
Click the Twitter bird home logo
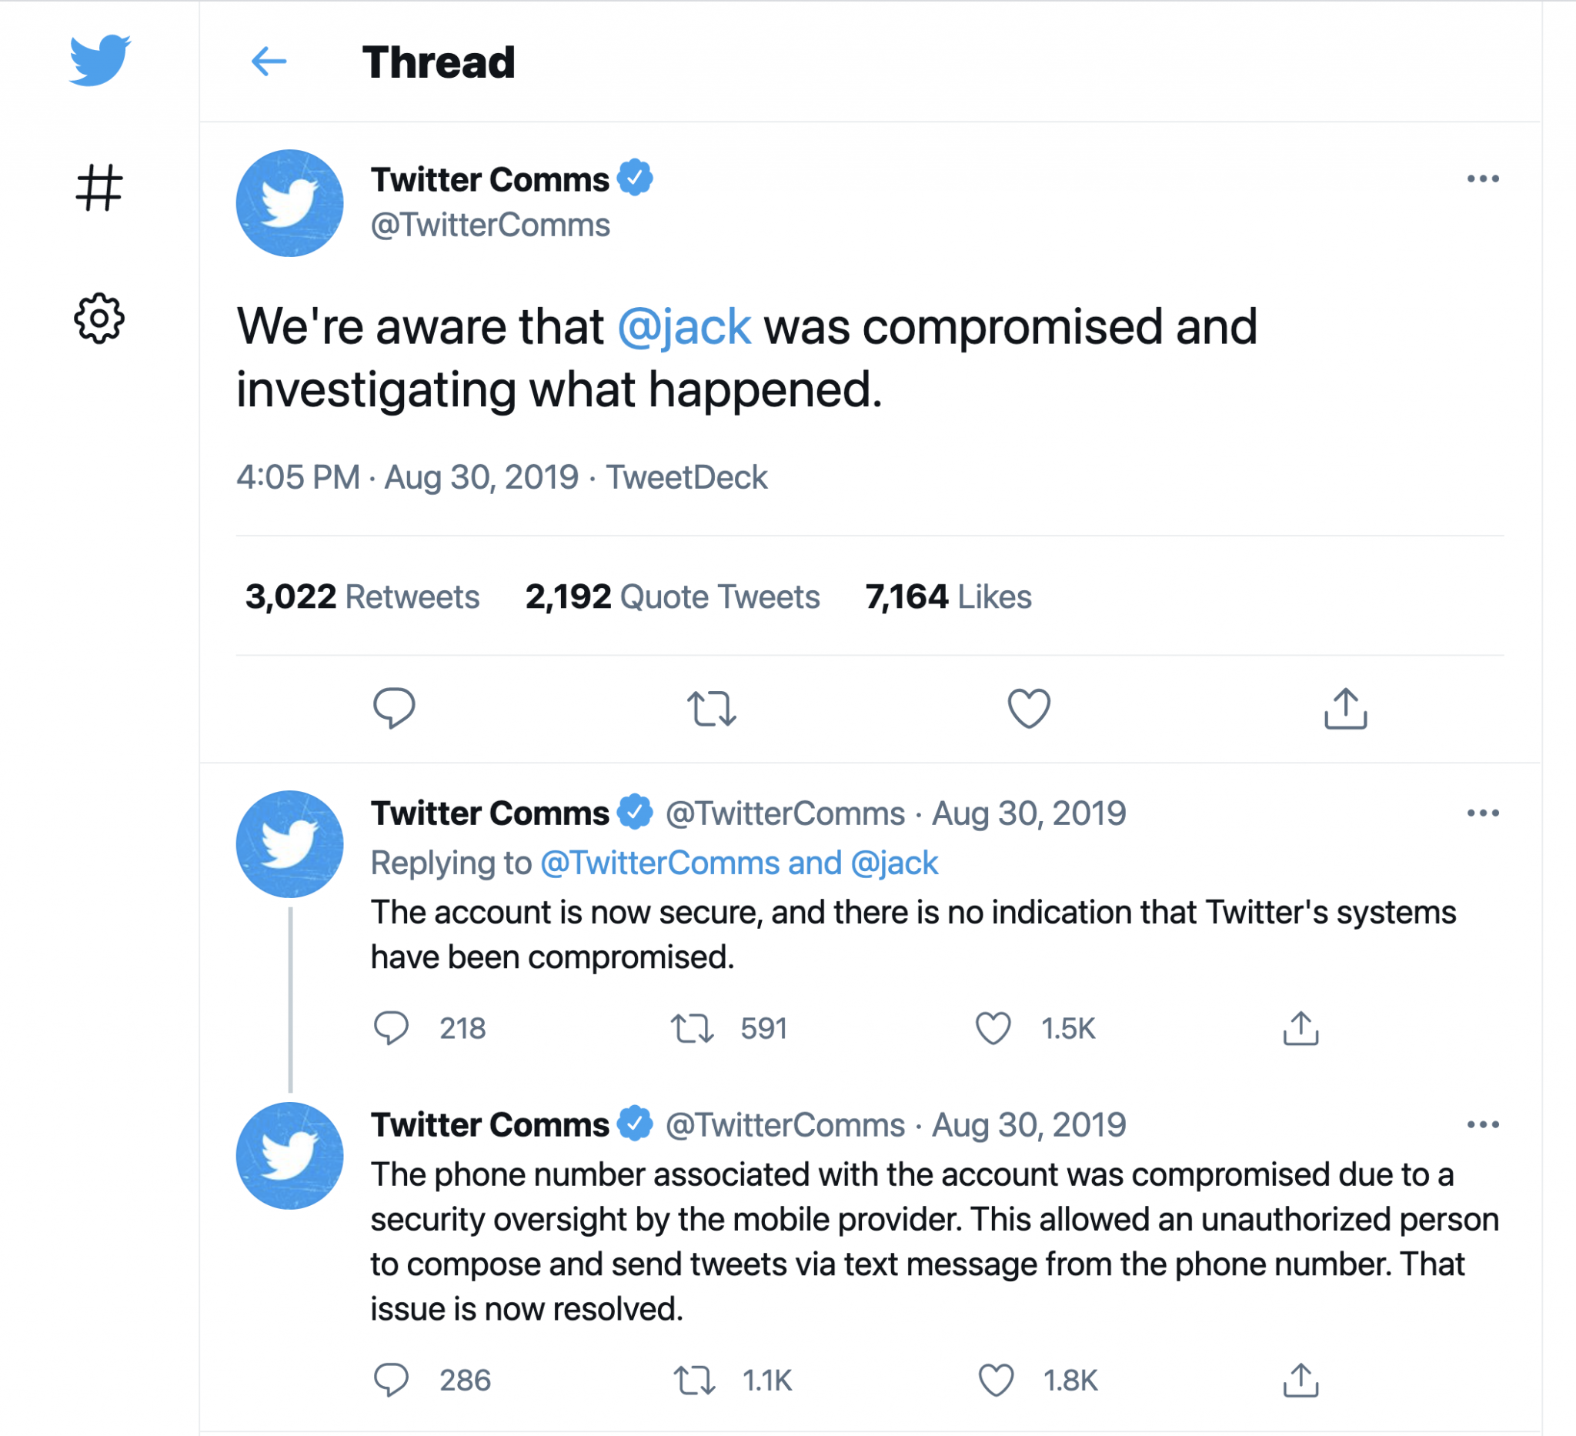[x=99, y=59]
